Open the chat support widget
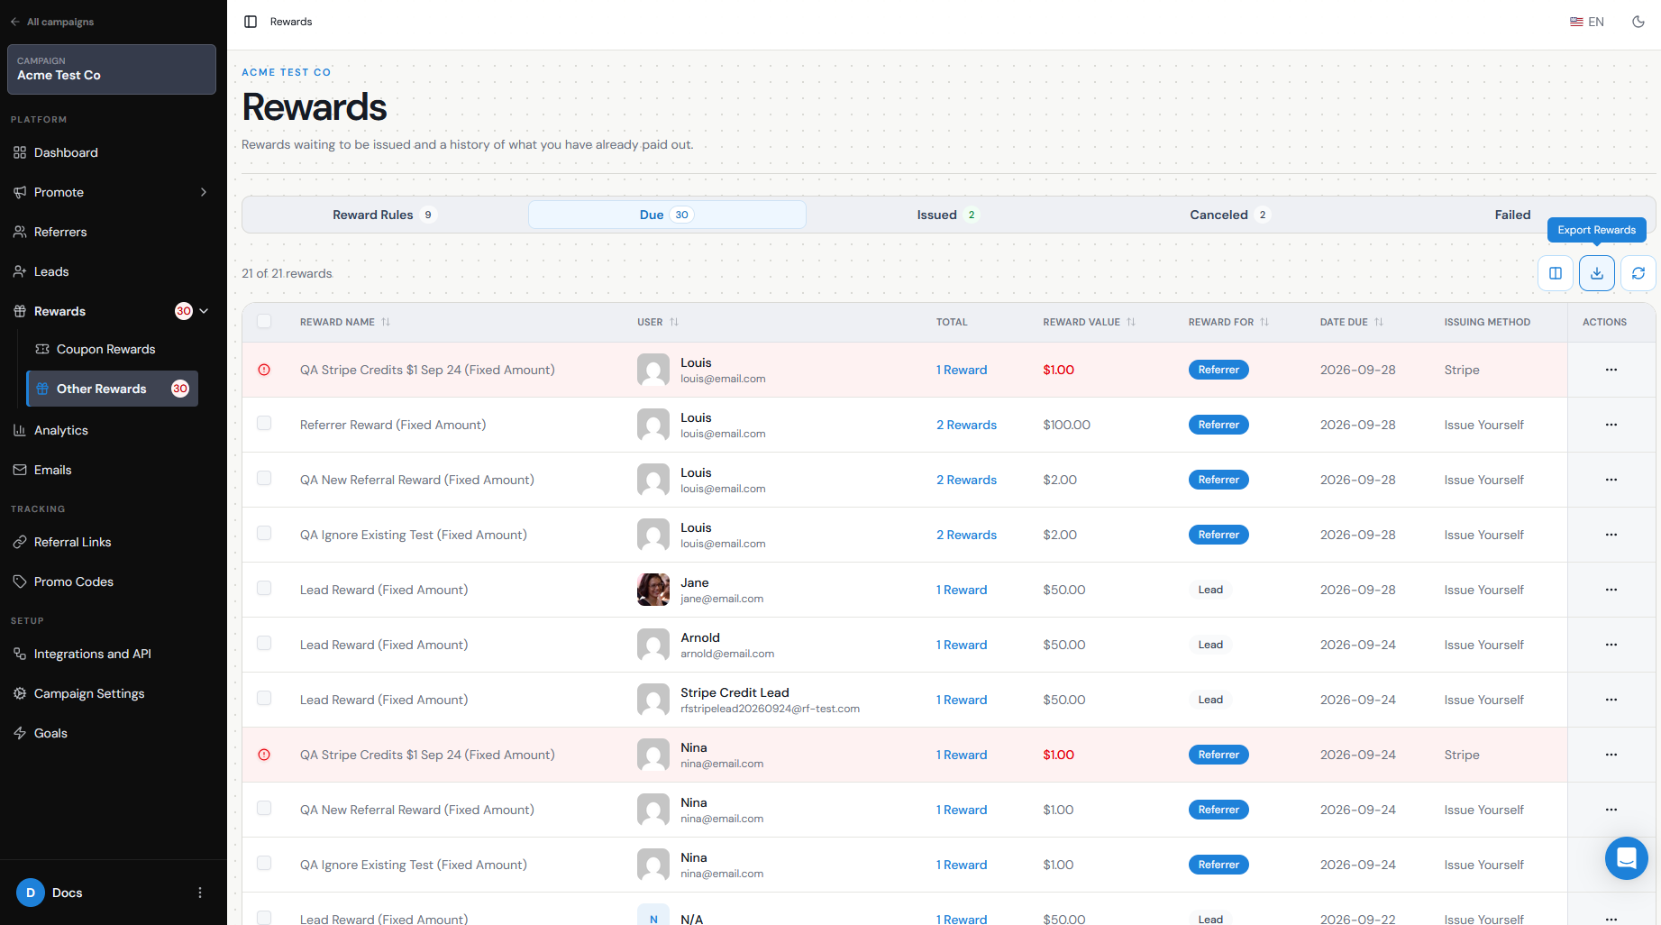Viewport: 1661px width, 925px height. [x=1627, y=858]
